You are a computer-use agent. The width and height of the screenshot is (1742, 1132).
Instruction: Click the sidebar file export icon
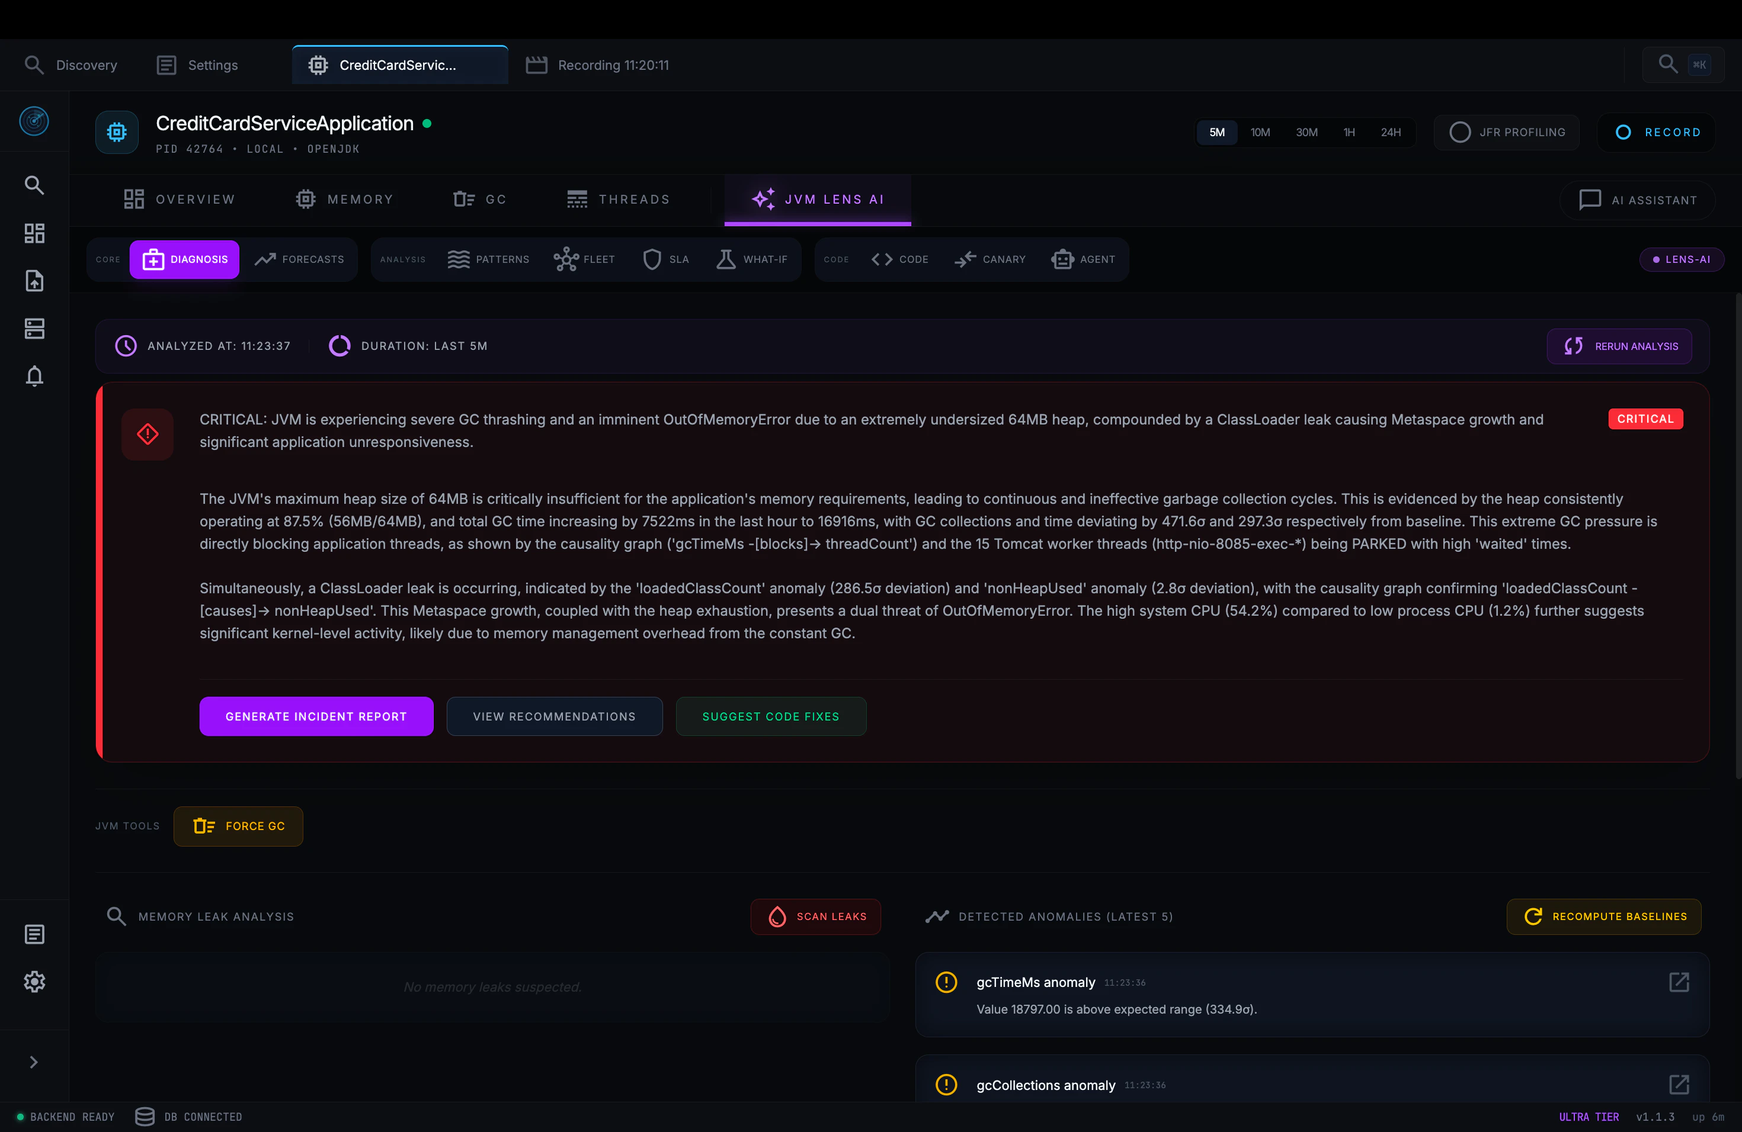click(x=34, y=281)
